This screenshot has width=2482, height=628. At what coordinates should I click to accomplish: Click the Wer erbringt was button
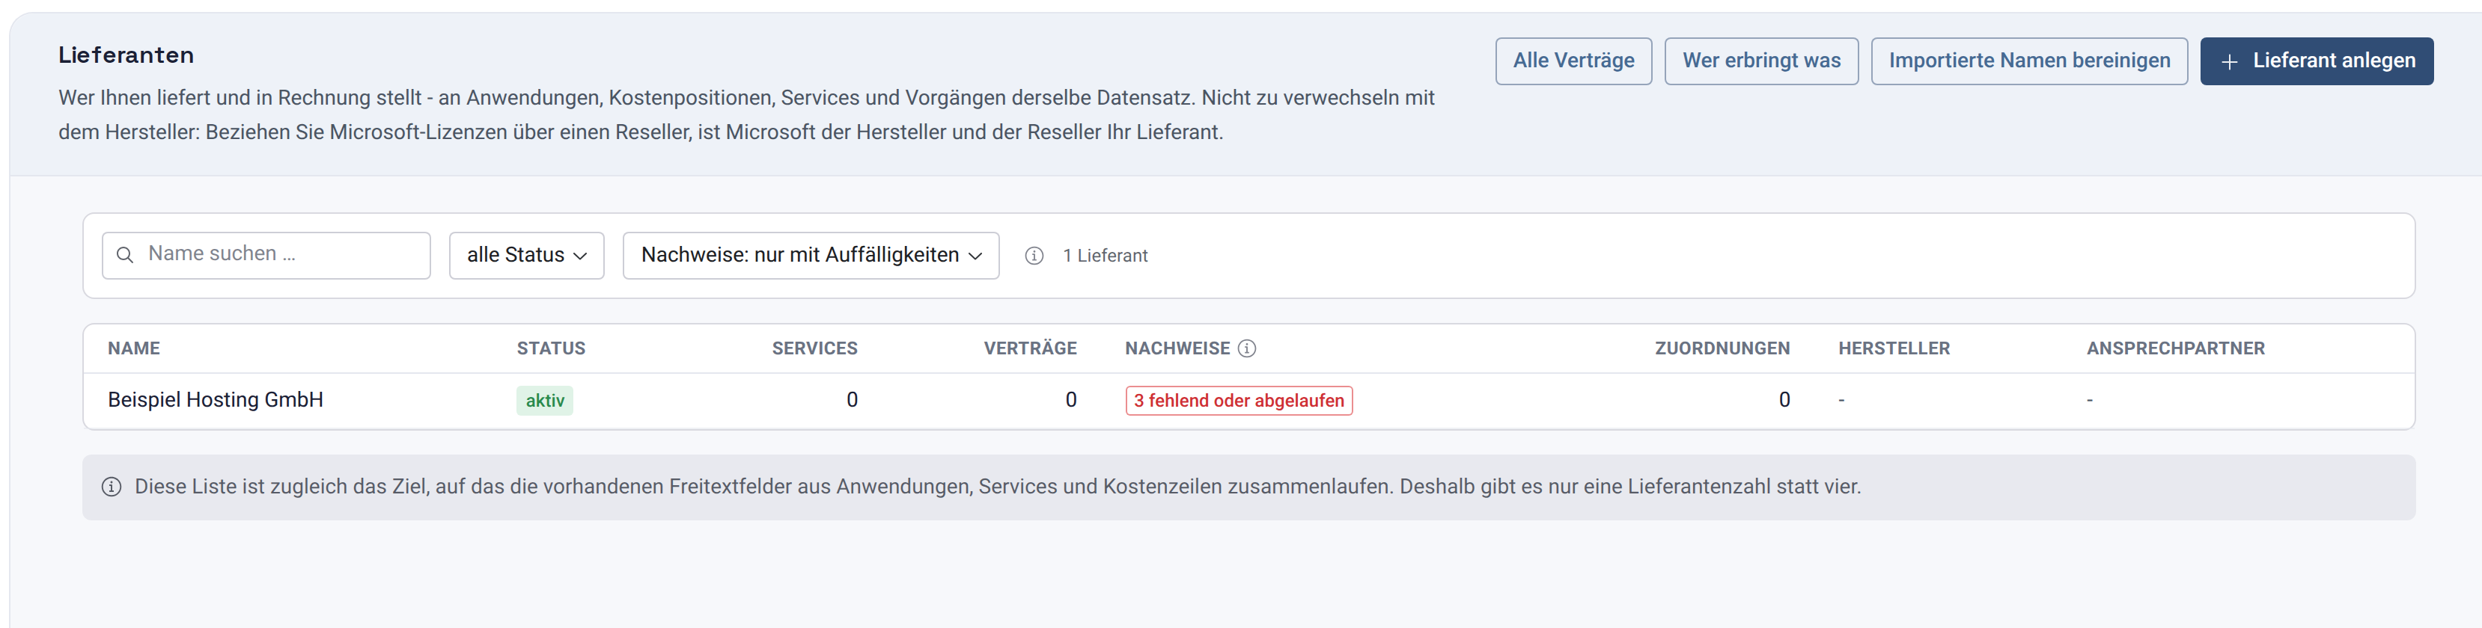[x=1760, y=61]
